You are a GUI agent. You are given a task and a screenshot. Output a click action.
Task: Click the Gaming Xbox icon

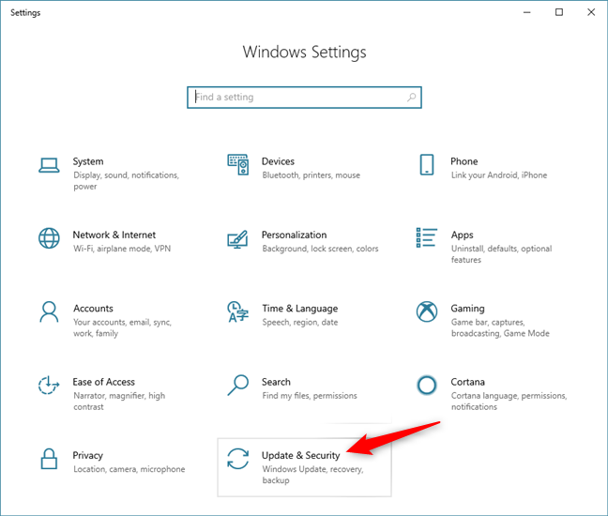(x=427, y=311)
